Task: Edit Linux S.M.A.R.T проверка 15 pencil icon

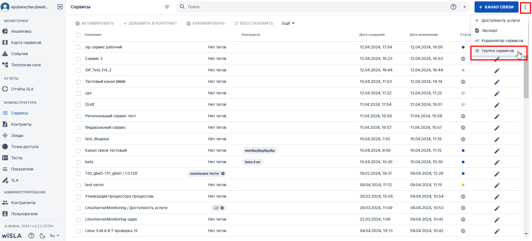Action: [x=497, y=231]
